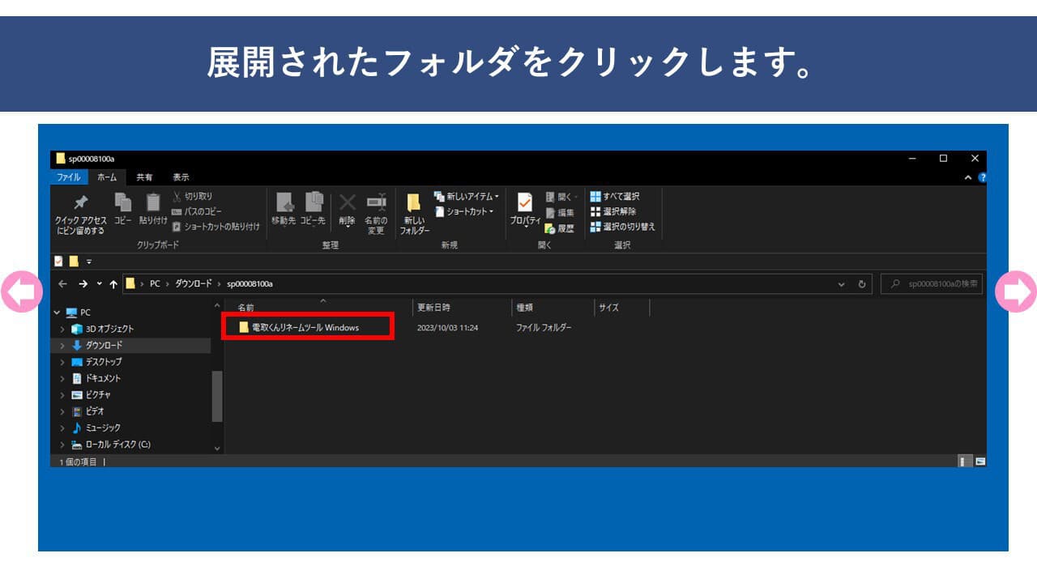Click the sp00008100aの検索 search box
The height and width of the screenshot is (583, 1037).
click(932, 284)
